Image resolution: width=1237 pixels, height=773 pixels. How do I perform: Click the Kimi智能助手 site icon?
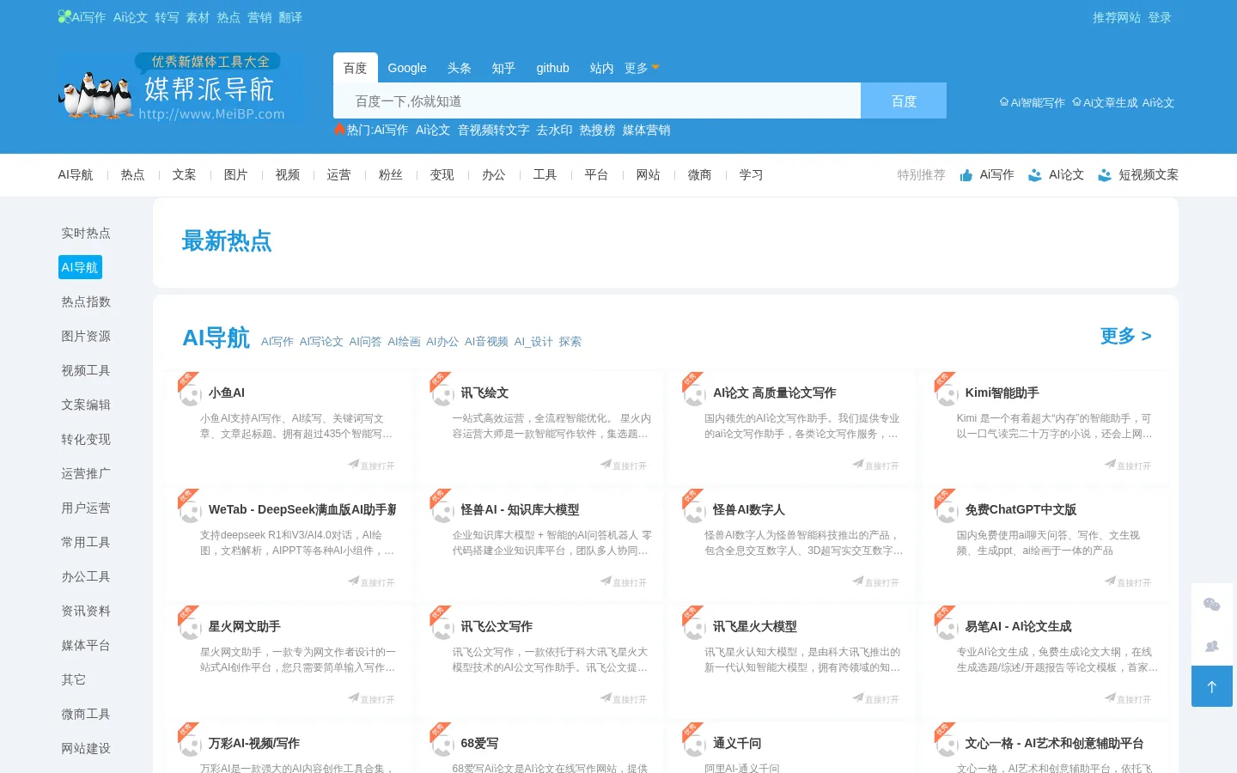tap(947, 393)
